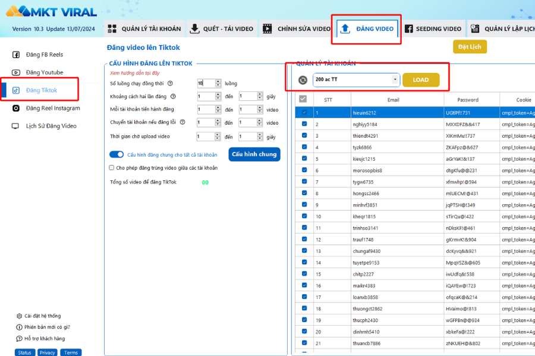Click the download icon of Quét - Tải Video tab
The image size is (535, 356).
coord(194,28)
